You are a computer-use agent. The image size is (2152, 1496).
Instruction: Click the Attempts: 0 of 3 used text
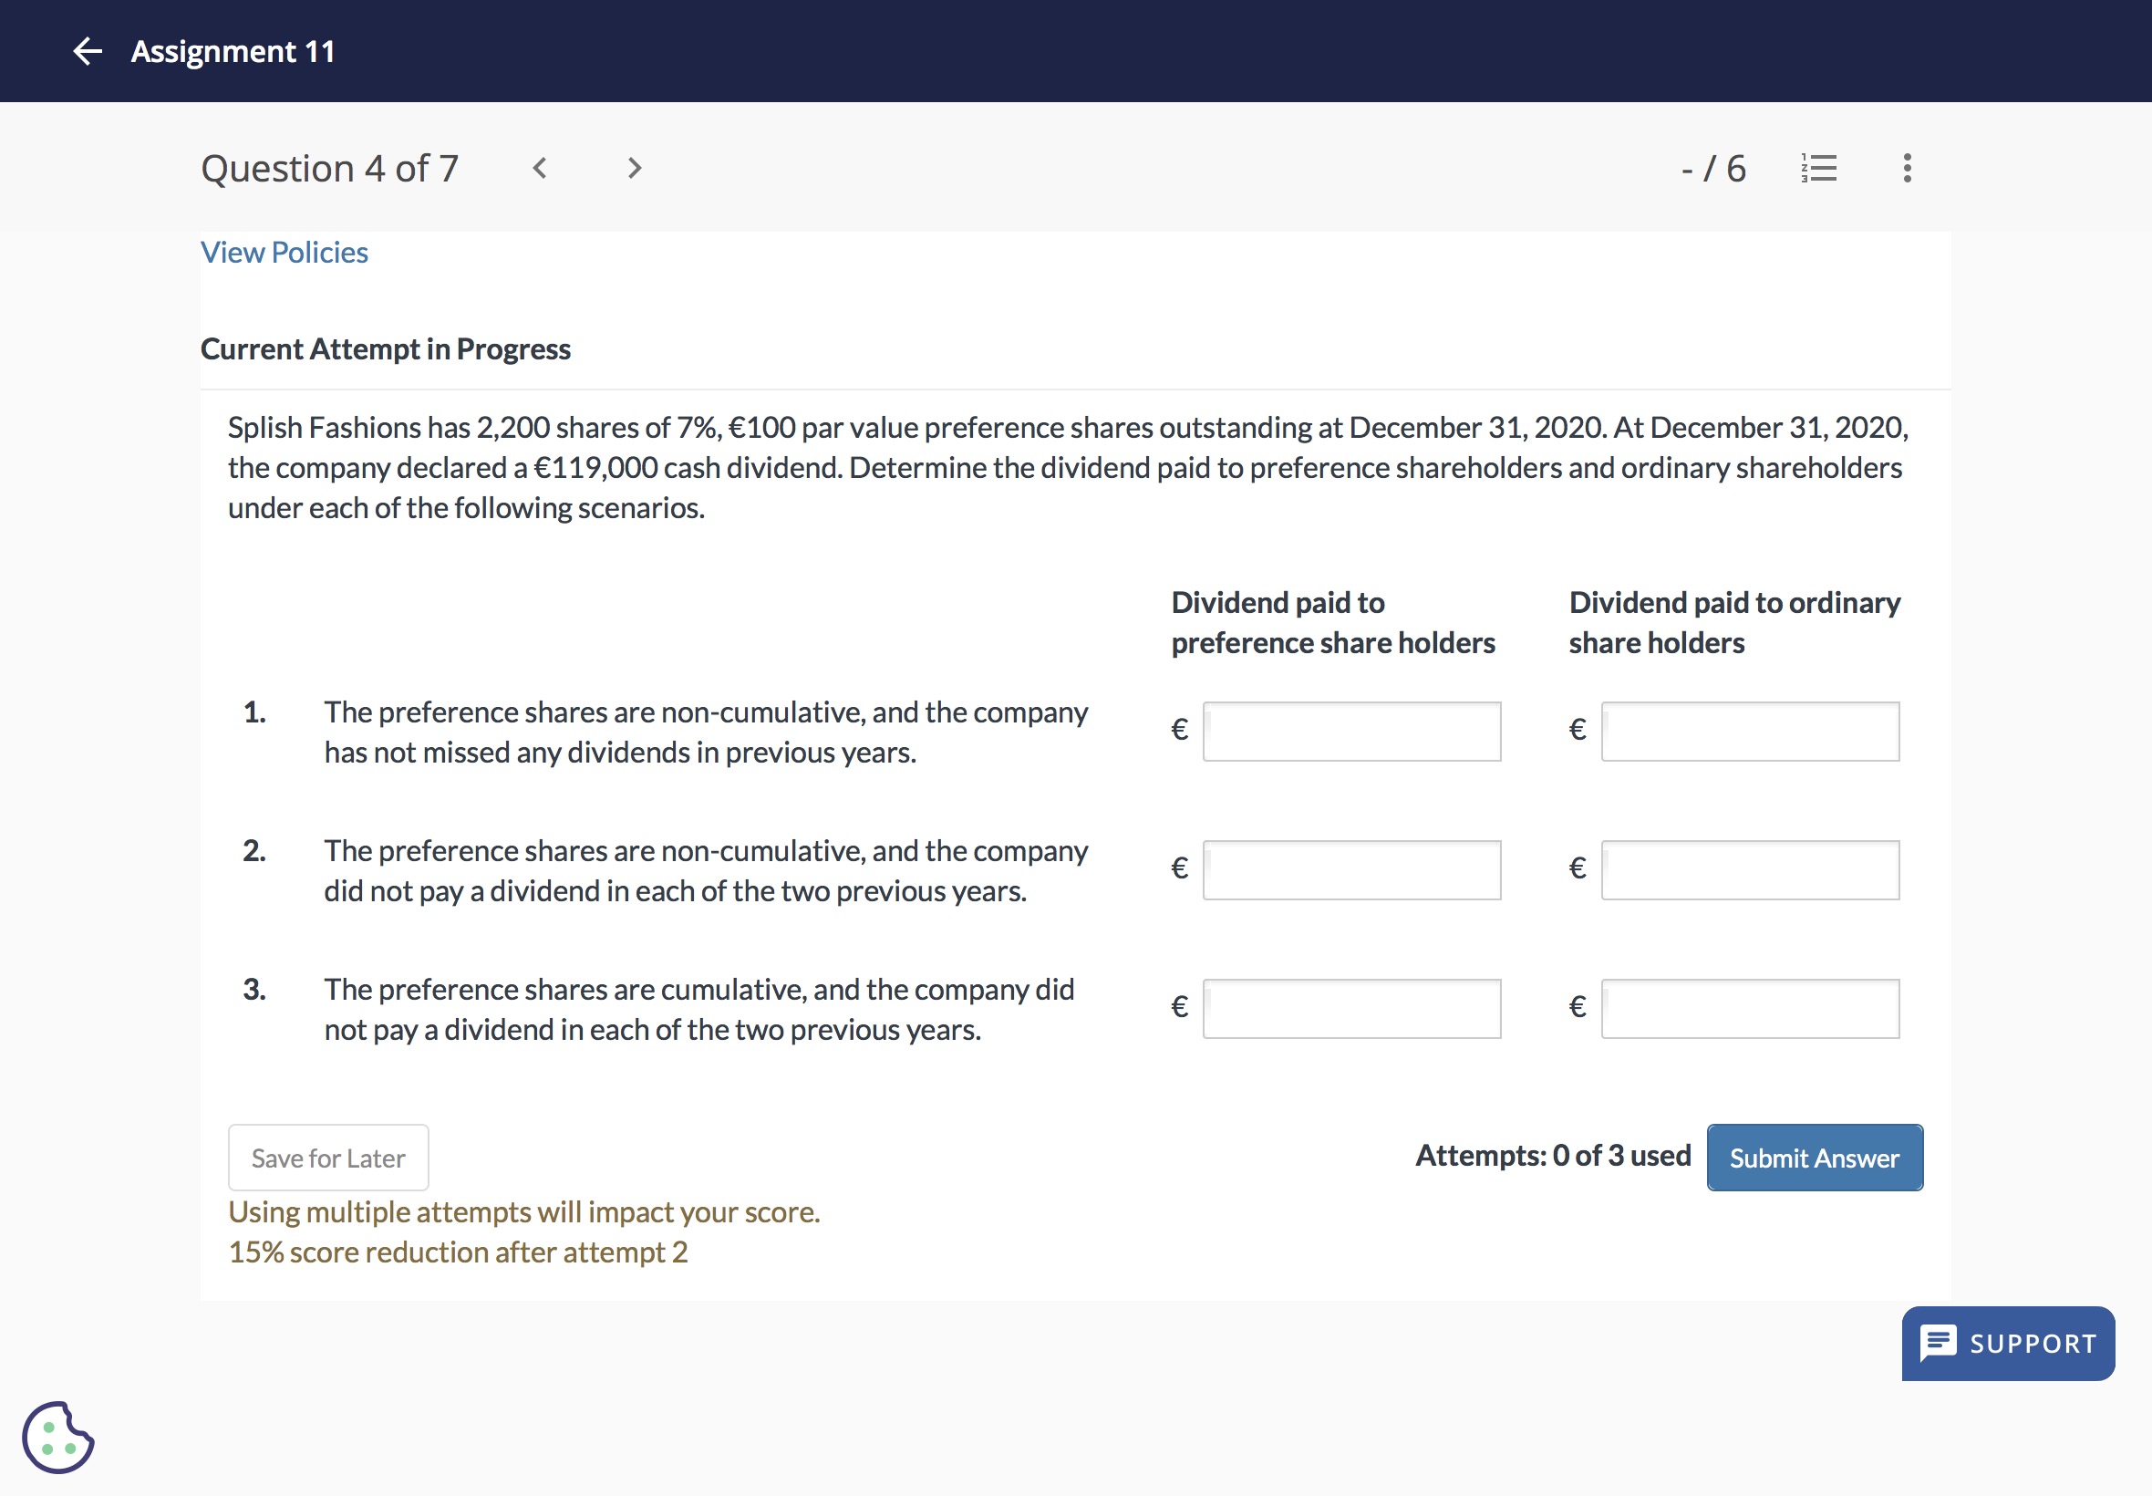1552,1156
